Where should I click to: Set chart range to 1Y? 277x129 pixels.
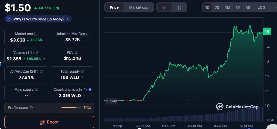click(238, 7)
